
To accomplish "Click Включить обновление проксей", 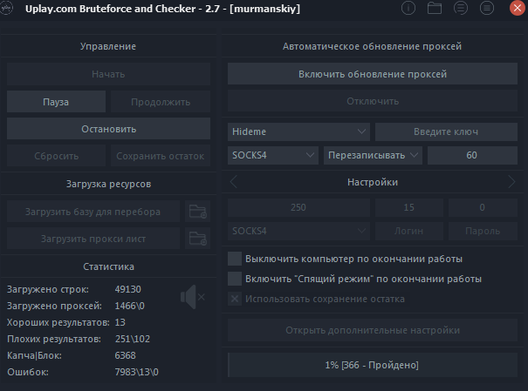I will [373, 74].
